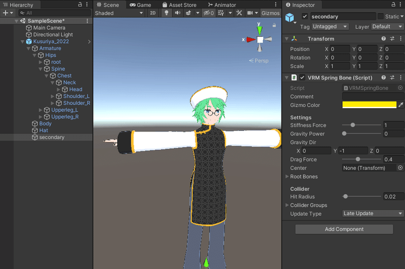The height and width of the screenshot is (269, 405).
Task: Open Hierarchy panel options menu
Action: point(87,5)
